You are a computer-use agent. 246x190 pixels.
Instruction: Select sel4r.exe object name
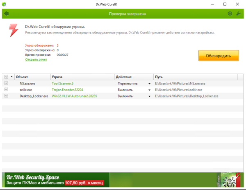pos(26,90)
